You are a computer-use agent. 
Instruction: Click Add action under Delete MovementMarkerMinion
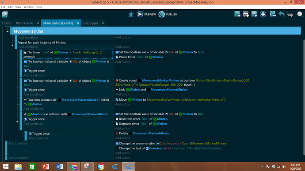point(122,138)
